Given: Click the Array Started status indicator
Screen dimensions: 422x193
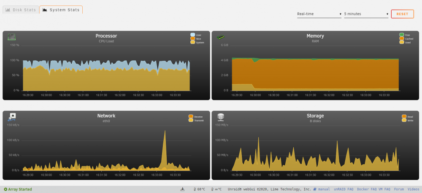Looking at the screenshot, I should pyautogui.click(x=18, y=189).
